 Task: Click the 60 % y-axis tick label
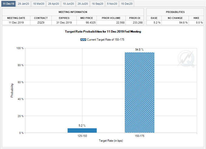pyautogui.click(x=21, y=82)
